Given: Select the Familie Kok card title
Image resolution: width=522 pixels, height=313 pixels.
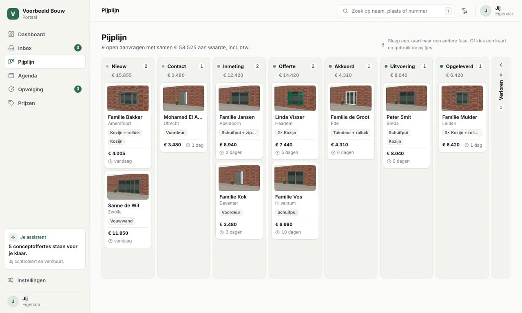Looking at the screenshot, I should pos(233,197).
